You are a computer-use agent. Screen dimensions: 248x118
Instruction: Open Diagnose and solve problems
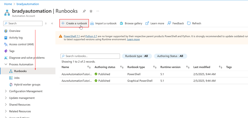point(27,58)
